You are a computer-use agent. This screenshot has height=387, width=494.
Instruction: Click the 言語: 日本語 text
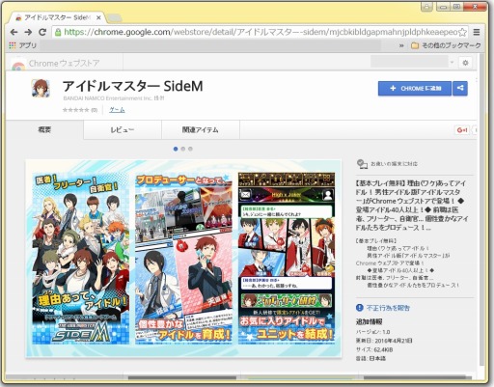[x=370, y=358]
